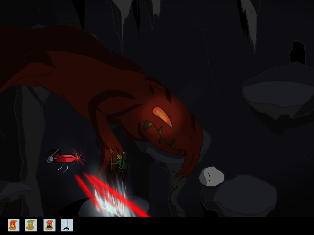
Task: Choose the spike trap scroll
Action: coord(49,225)
